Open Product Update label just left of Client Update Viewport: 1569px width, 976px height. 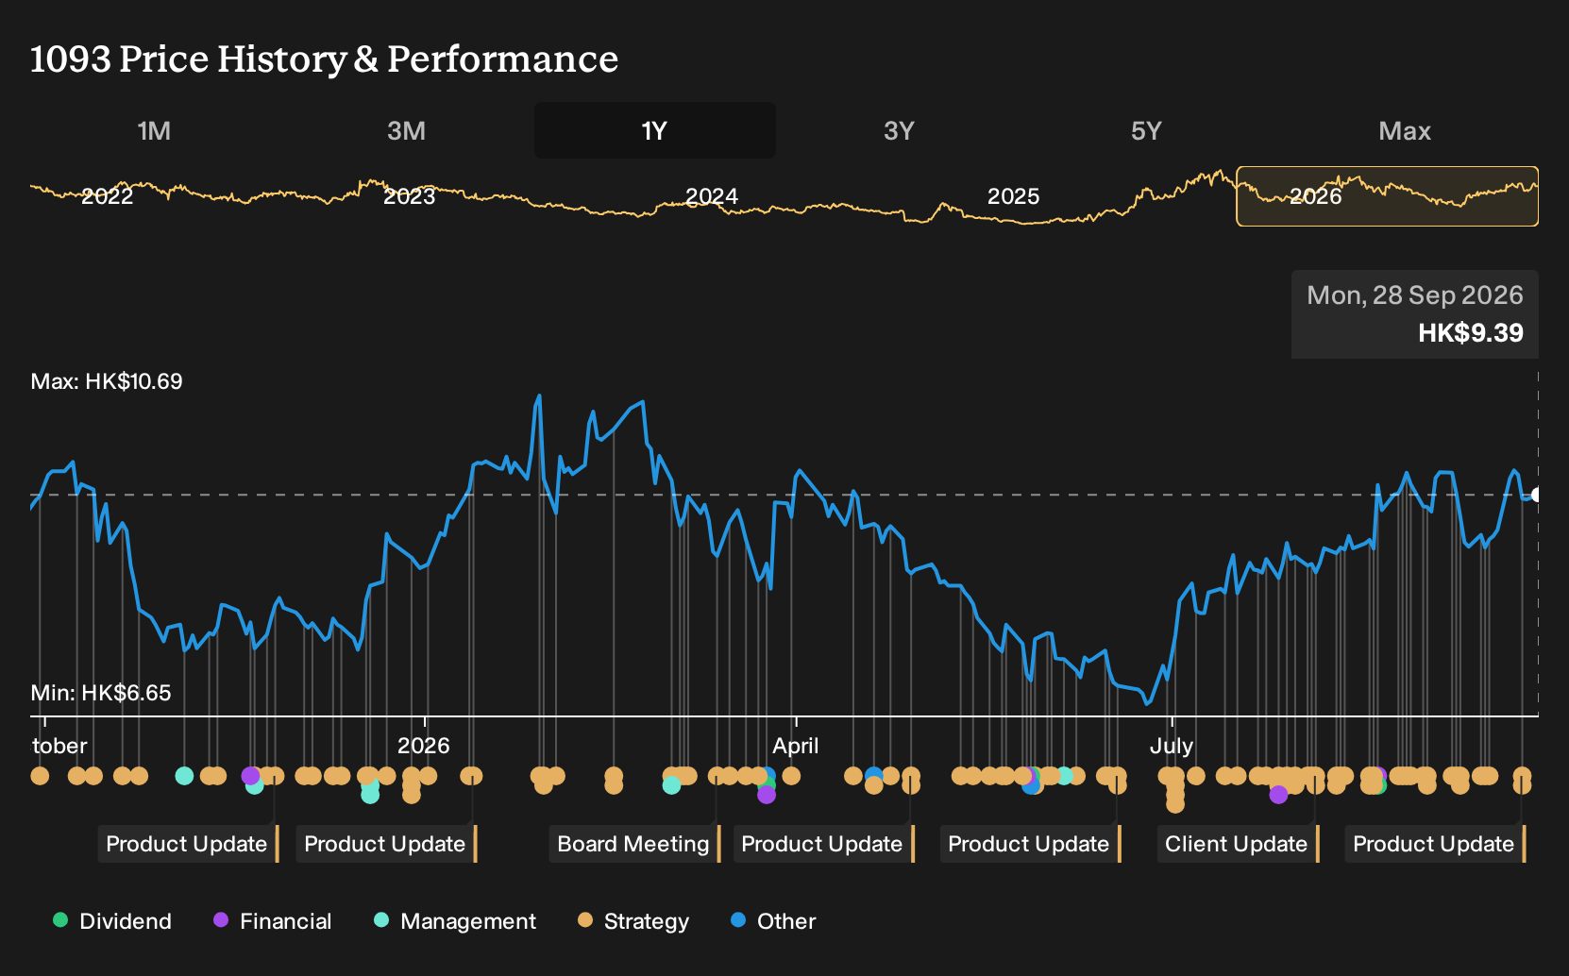coord(1030,844)
